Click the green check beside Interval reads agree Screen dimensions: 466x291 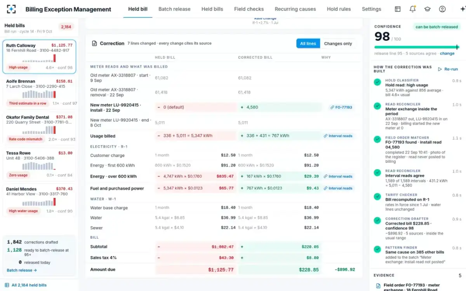[377, 173]
